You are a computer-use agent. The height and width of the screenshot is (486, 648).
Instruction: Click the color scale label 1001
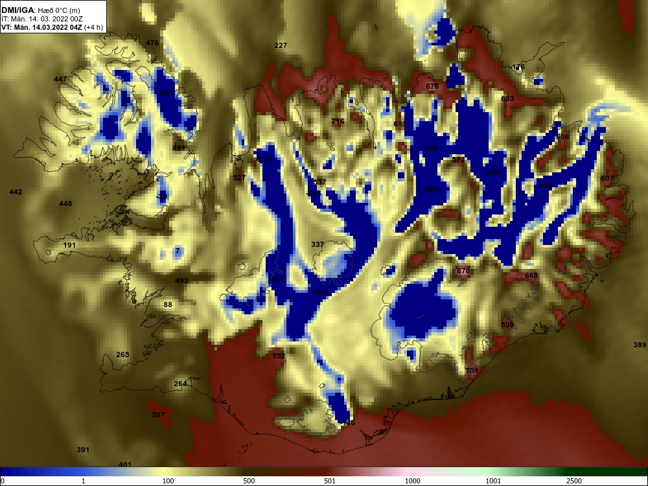click(493, 481)
